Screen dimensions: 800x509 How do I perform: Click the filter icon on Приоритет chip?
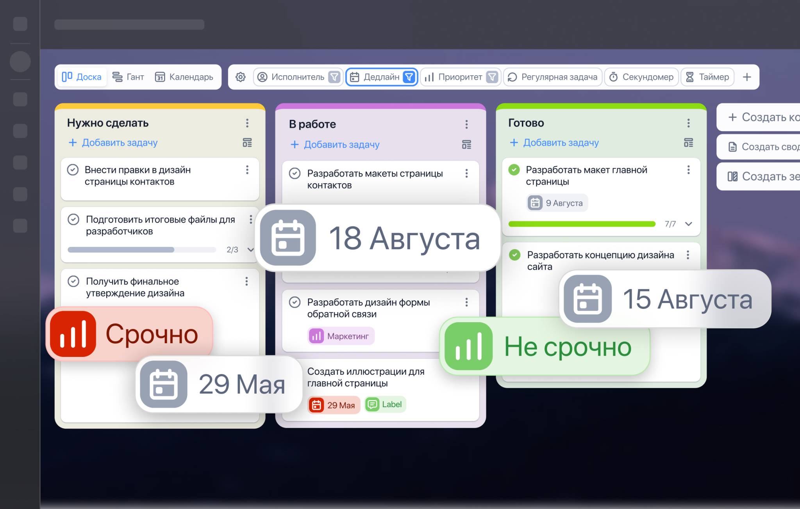(492, 77)
